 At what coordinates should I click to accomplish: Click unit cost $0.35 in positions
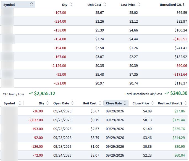point(99,65)
